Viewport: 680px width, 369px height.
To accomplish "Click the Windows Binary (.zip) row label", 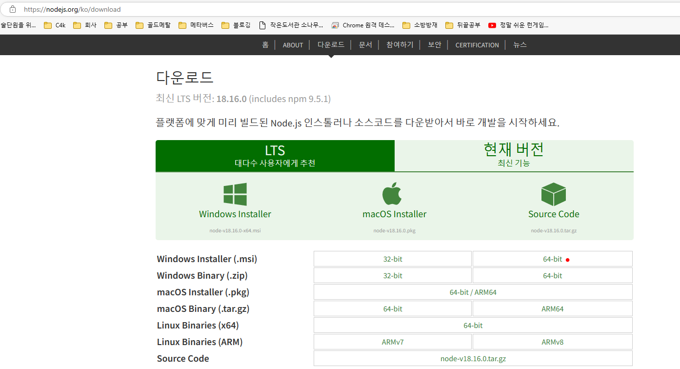I will click(202, 276).
